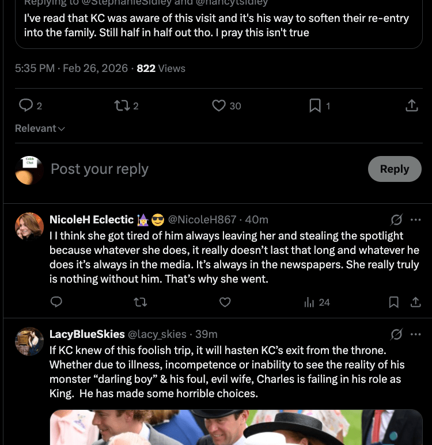Screen dimensions: 432x445
Task: Reply to NicoleH Eclectic's comment
Action: pyautogui.click(x=56, y=302)
